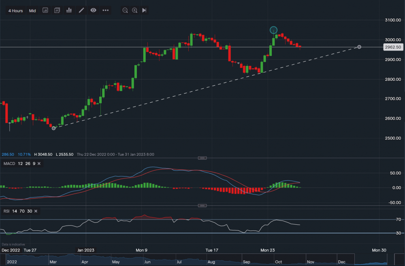Remove the MACD indicator via its X
This screenshot has height=266, width=405.
click(39, 164)
